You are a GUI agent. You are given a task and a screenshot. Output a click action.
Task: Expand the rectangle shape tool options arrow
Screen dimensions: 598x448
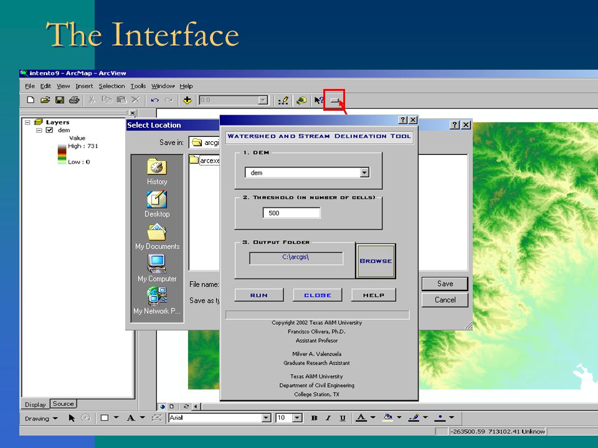click(116, 418)
